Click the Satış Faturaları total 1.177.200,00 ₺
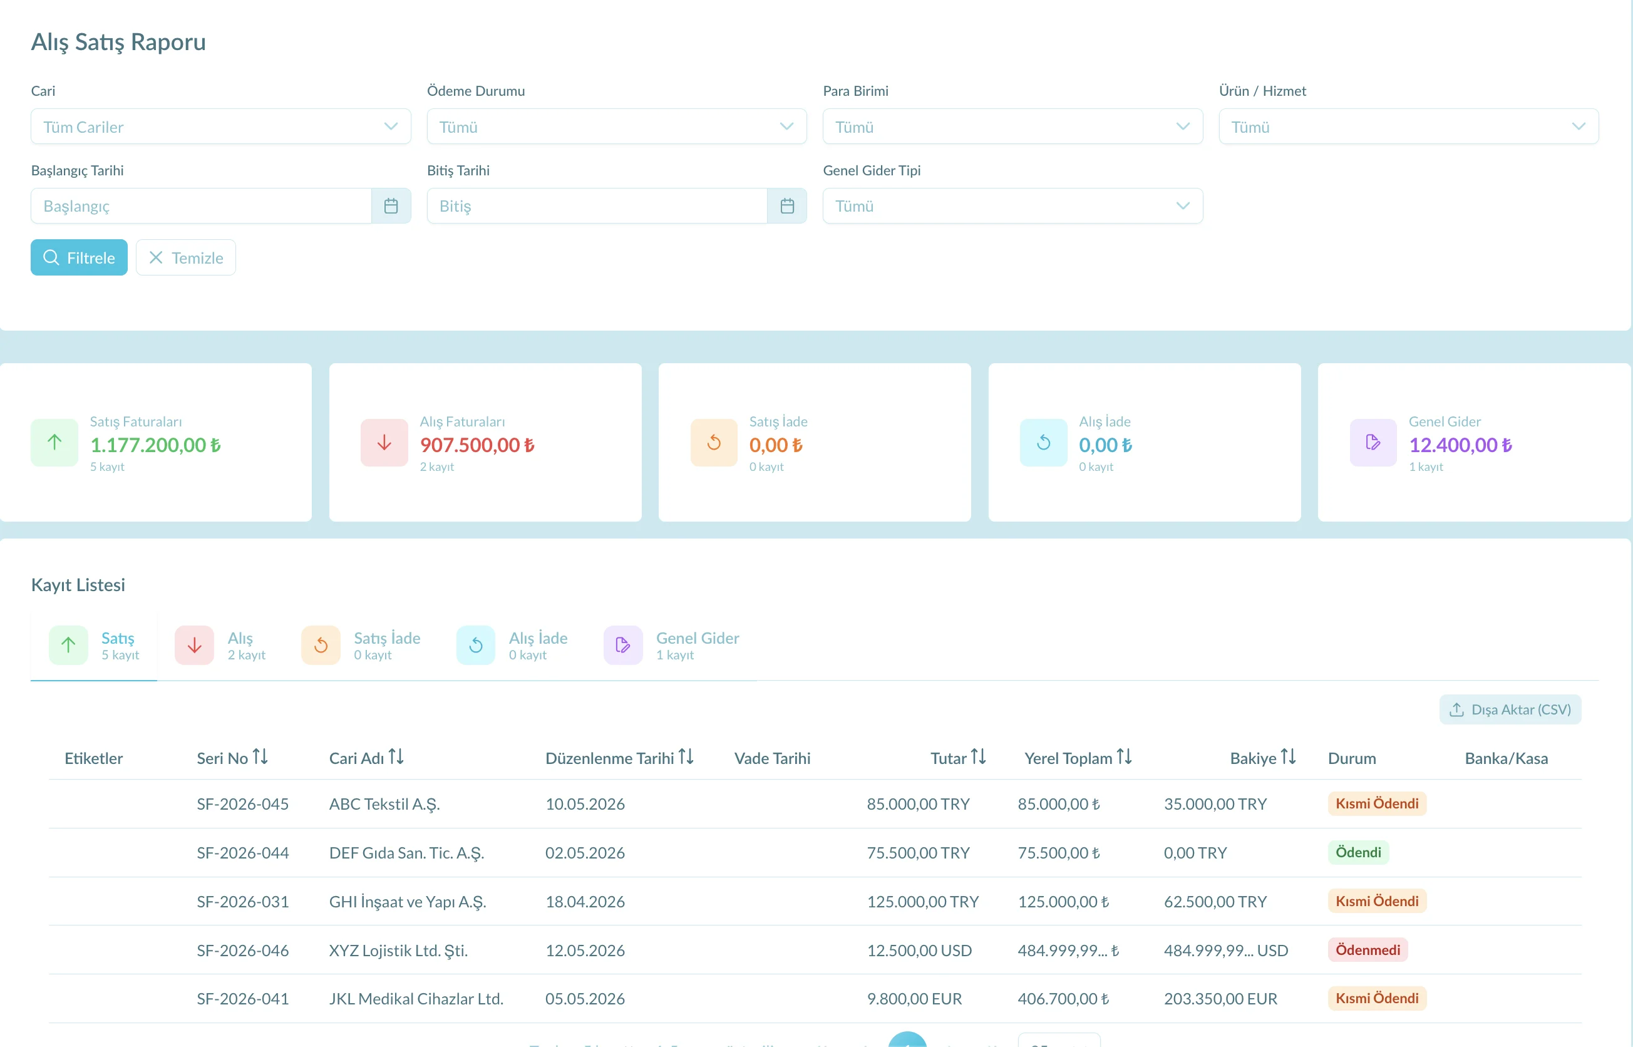The width and height of the screenshot is (1633, 1047). point(156,445)
